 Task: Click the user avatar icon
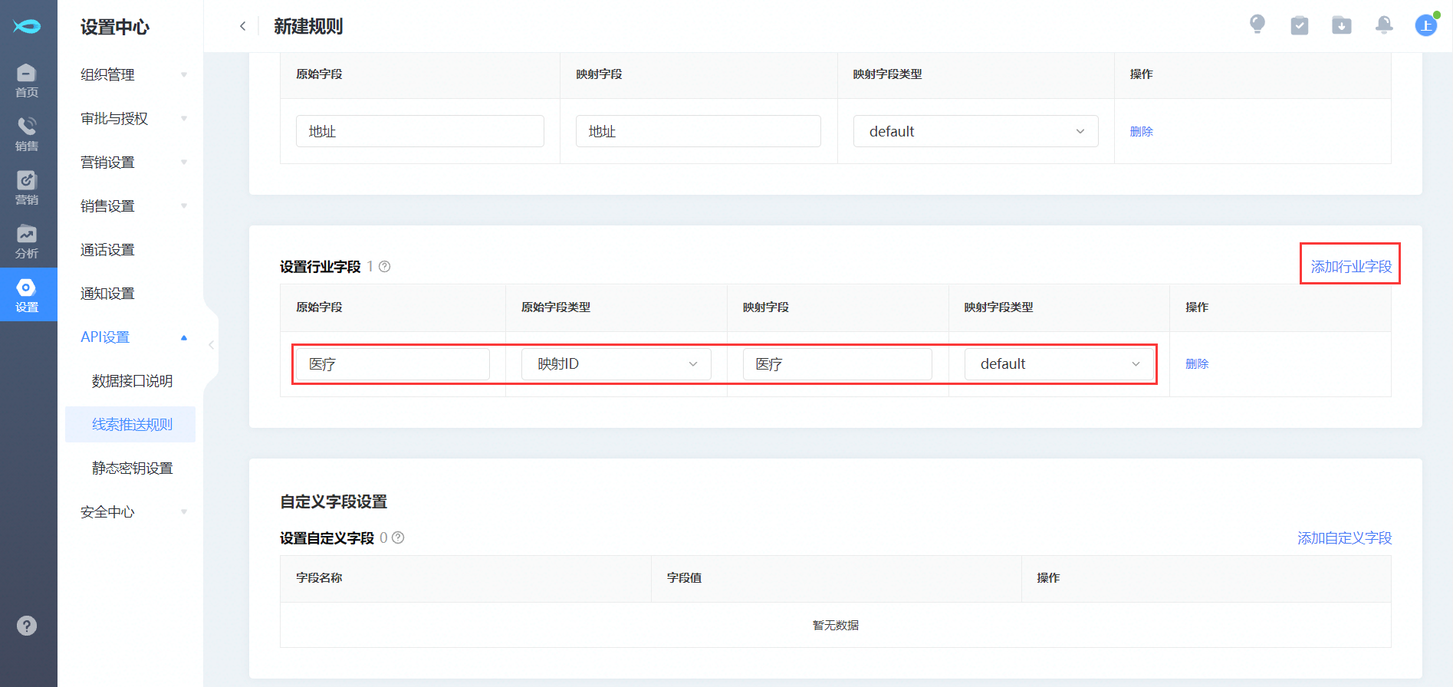(x=1425, y=25)
